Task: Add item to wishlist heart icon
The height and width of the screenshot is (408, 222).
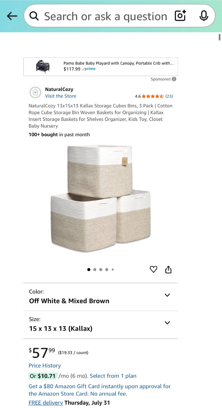Action: [153, 269]
